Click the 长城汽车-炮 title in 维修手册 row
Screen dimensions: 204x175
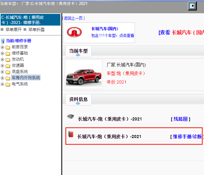point(109,136)
